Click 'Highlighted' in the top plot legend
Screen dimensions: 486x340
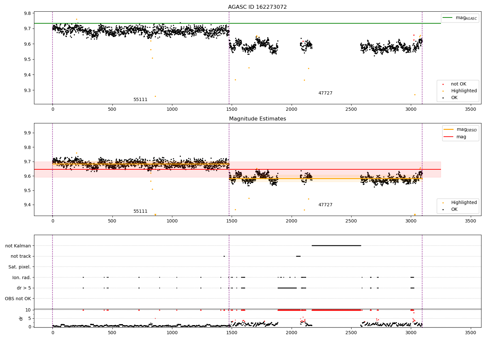click(x=464, y=91)
